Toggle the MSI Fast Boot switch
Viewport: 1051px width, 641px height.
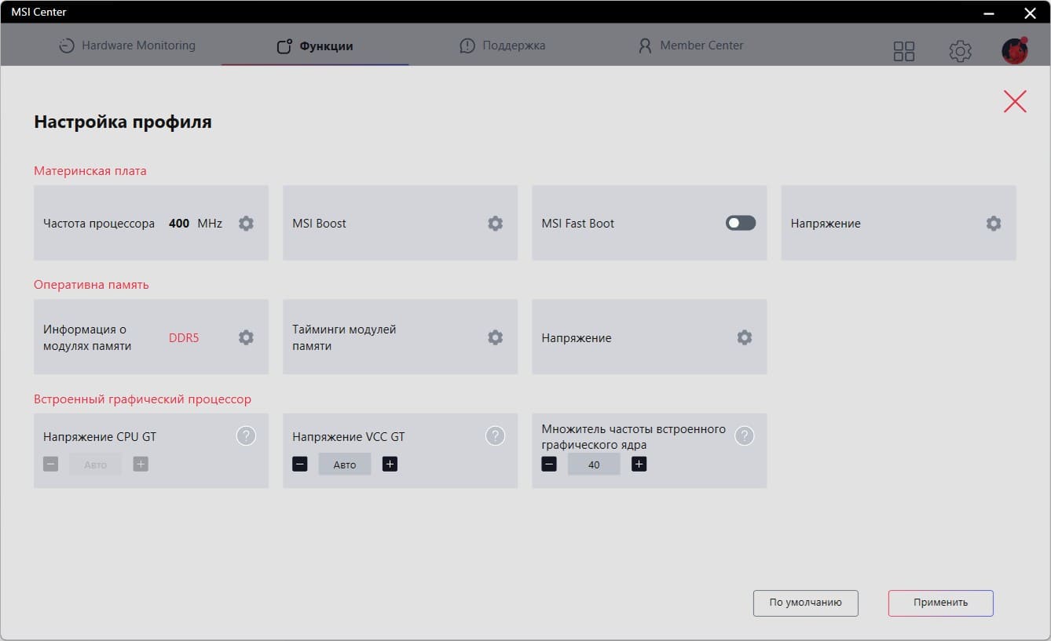[741, 224]
